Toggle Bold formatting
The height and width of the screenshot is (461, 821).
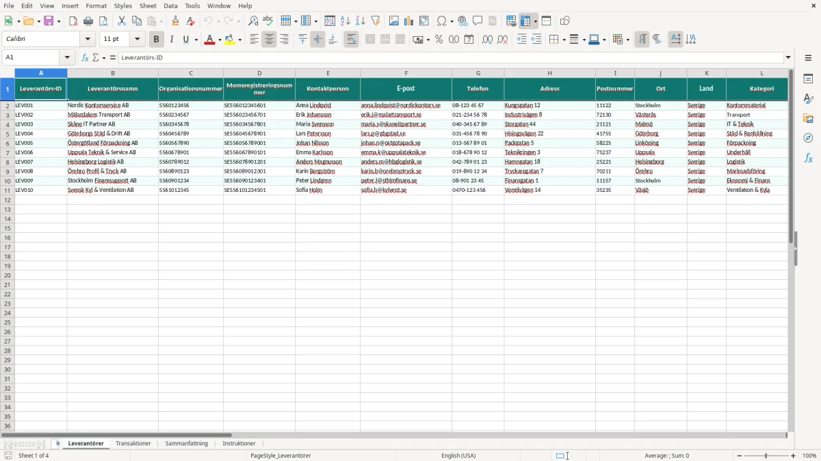157,40
